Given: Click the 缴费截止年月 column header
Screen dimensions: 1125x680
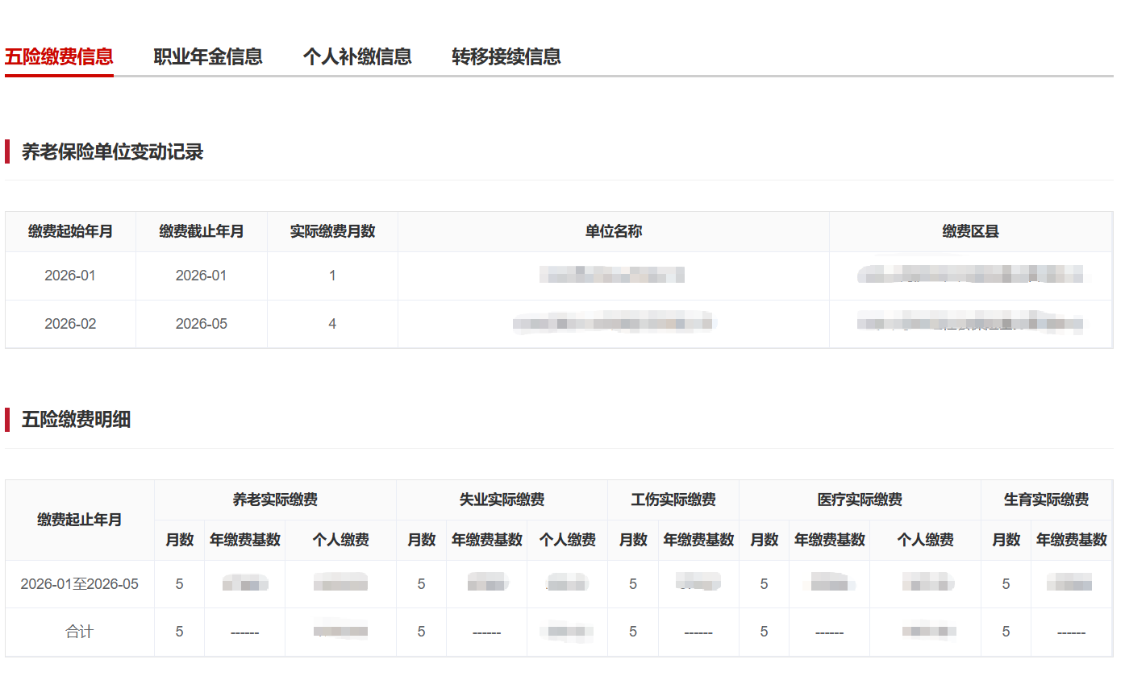Looking at the screenshot, I should pos(202,232).
